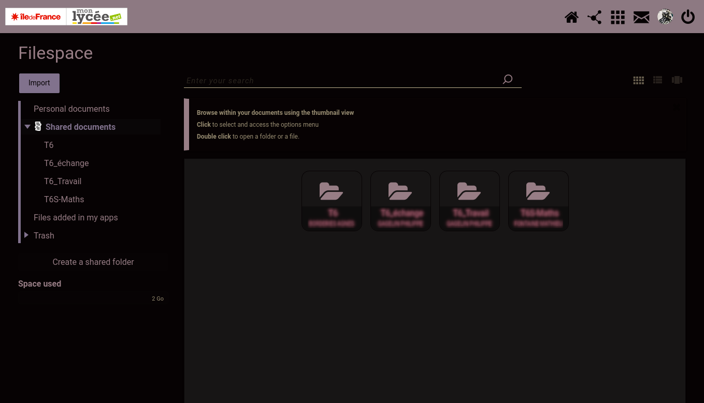704x403 pixels.
Task: Click the magnifier search icon
Action: (x=508, y=79)
